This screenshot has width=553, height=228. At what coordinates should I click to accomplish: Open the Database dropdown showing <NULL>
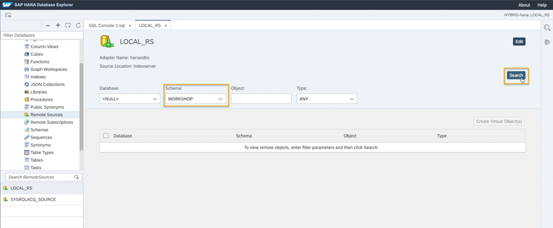point(130,99)
